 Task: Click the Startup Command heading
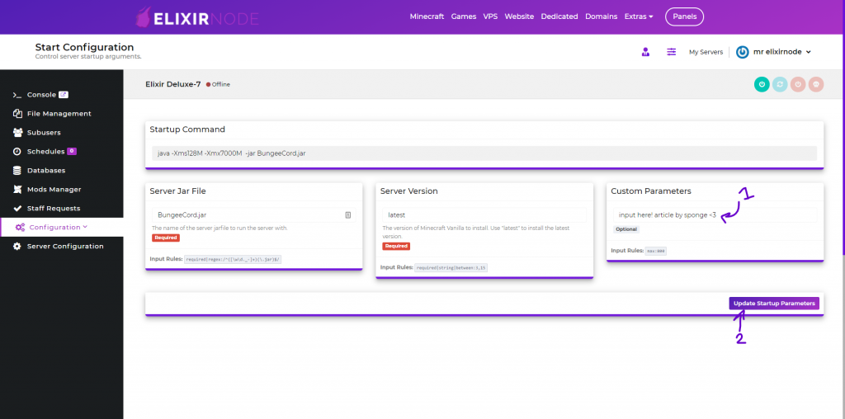[187, 129]
